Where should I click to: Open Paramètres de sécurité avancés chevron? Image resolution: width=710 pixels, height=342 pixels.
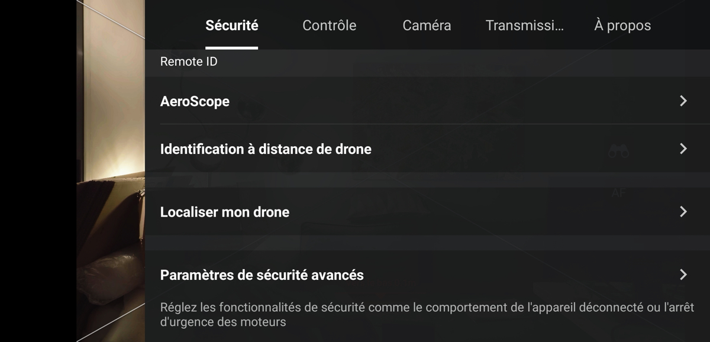coord(683,275)
